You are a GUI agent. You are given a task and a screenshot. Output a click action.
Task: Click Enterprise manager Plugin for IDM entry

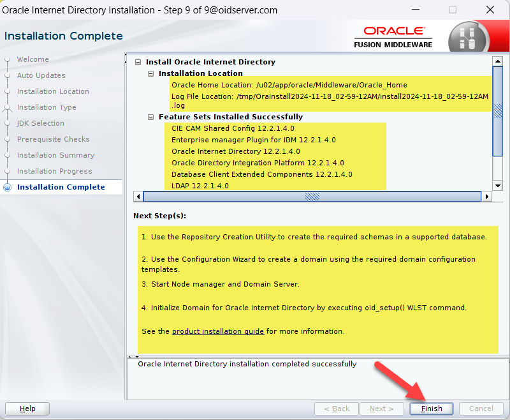click(x=253, y=140)
